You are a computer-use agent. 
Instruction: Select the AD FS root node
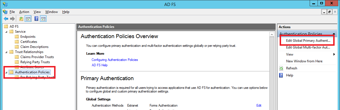(x=14, y=27)
